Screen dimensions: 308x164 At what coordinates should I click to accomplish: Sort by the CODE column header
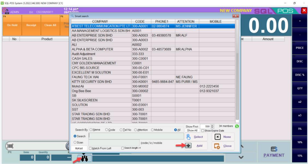tap(140, 22)
